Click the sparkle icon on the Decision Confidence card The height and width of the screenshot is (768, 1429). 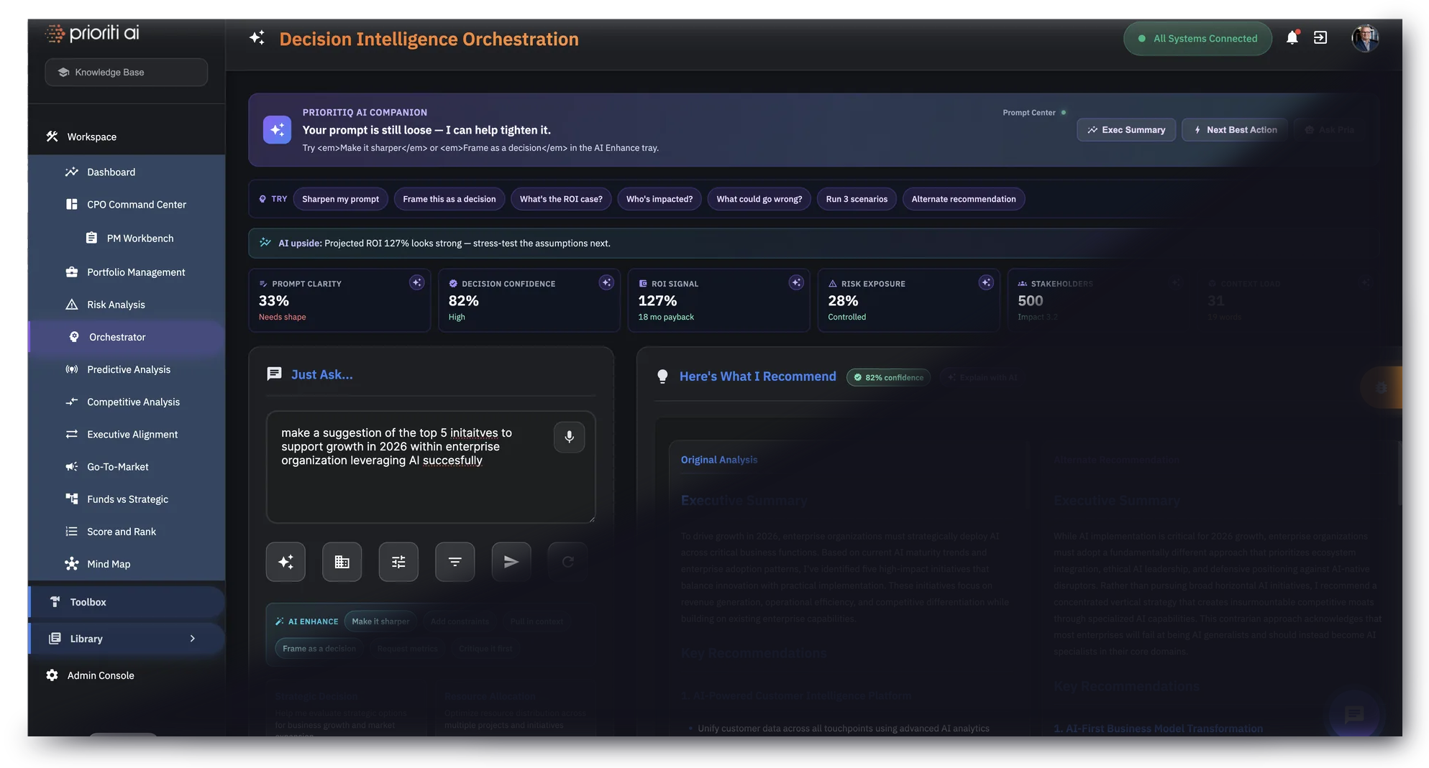tap(606, 283)
